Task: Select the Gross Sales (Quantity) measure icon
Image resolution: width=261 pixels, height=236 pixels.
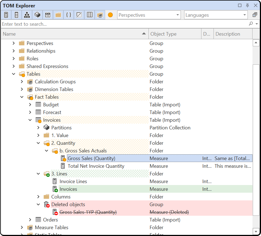Action: point(63,158)
